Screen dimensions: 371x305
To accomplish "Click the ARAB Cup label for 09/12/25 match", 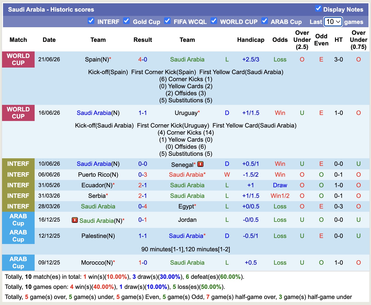I will click(18, 263).
